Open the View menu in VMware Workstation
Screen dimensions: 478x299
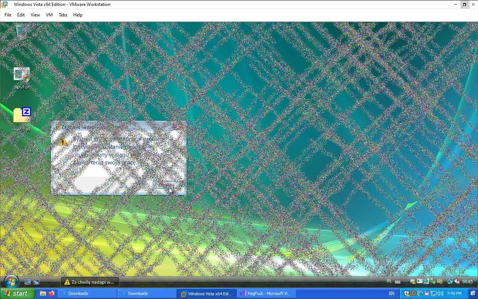35,15
